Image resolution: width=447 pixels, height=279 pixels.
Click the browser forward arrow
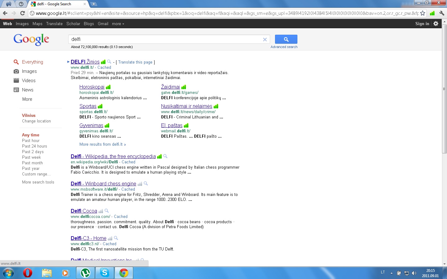tap(14, 13)
